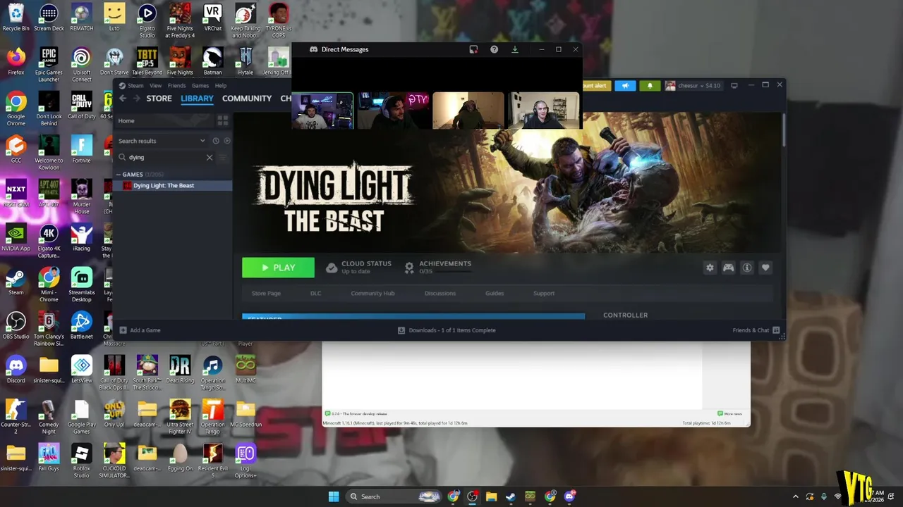Toggle library grid collections view icon
Screen dimensions: 903x507
click(x=223, y=120)
